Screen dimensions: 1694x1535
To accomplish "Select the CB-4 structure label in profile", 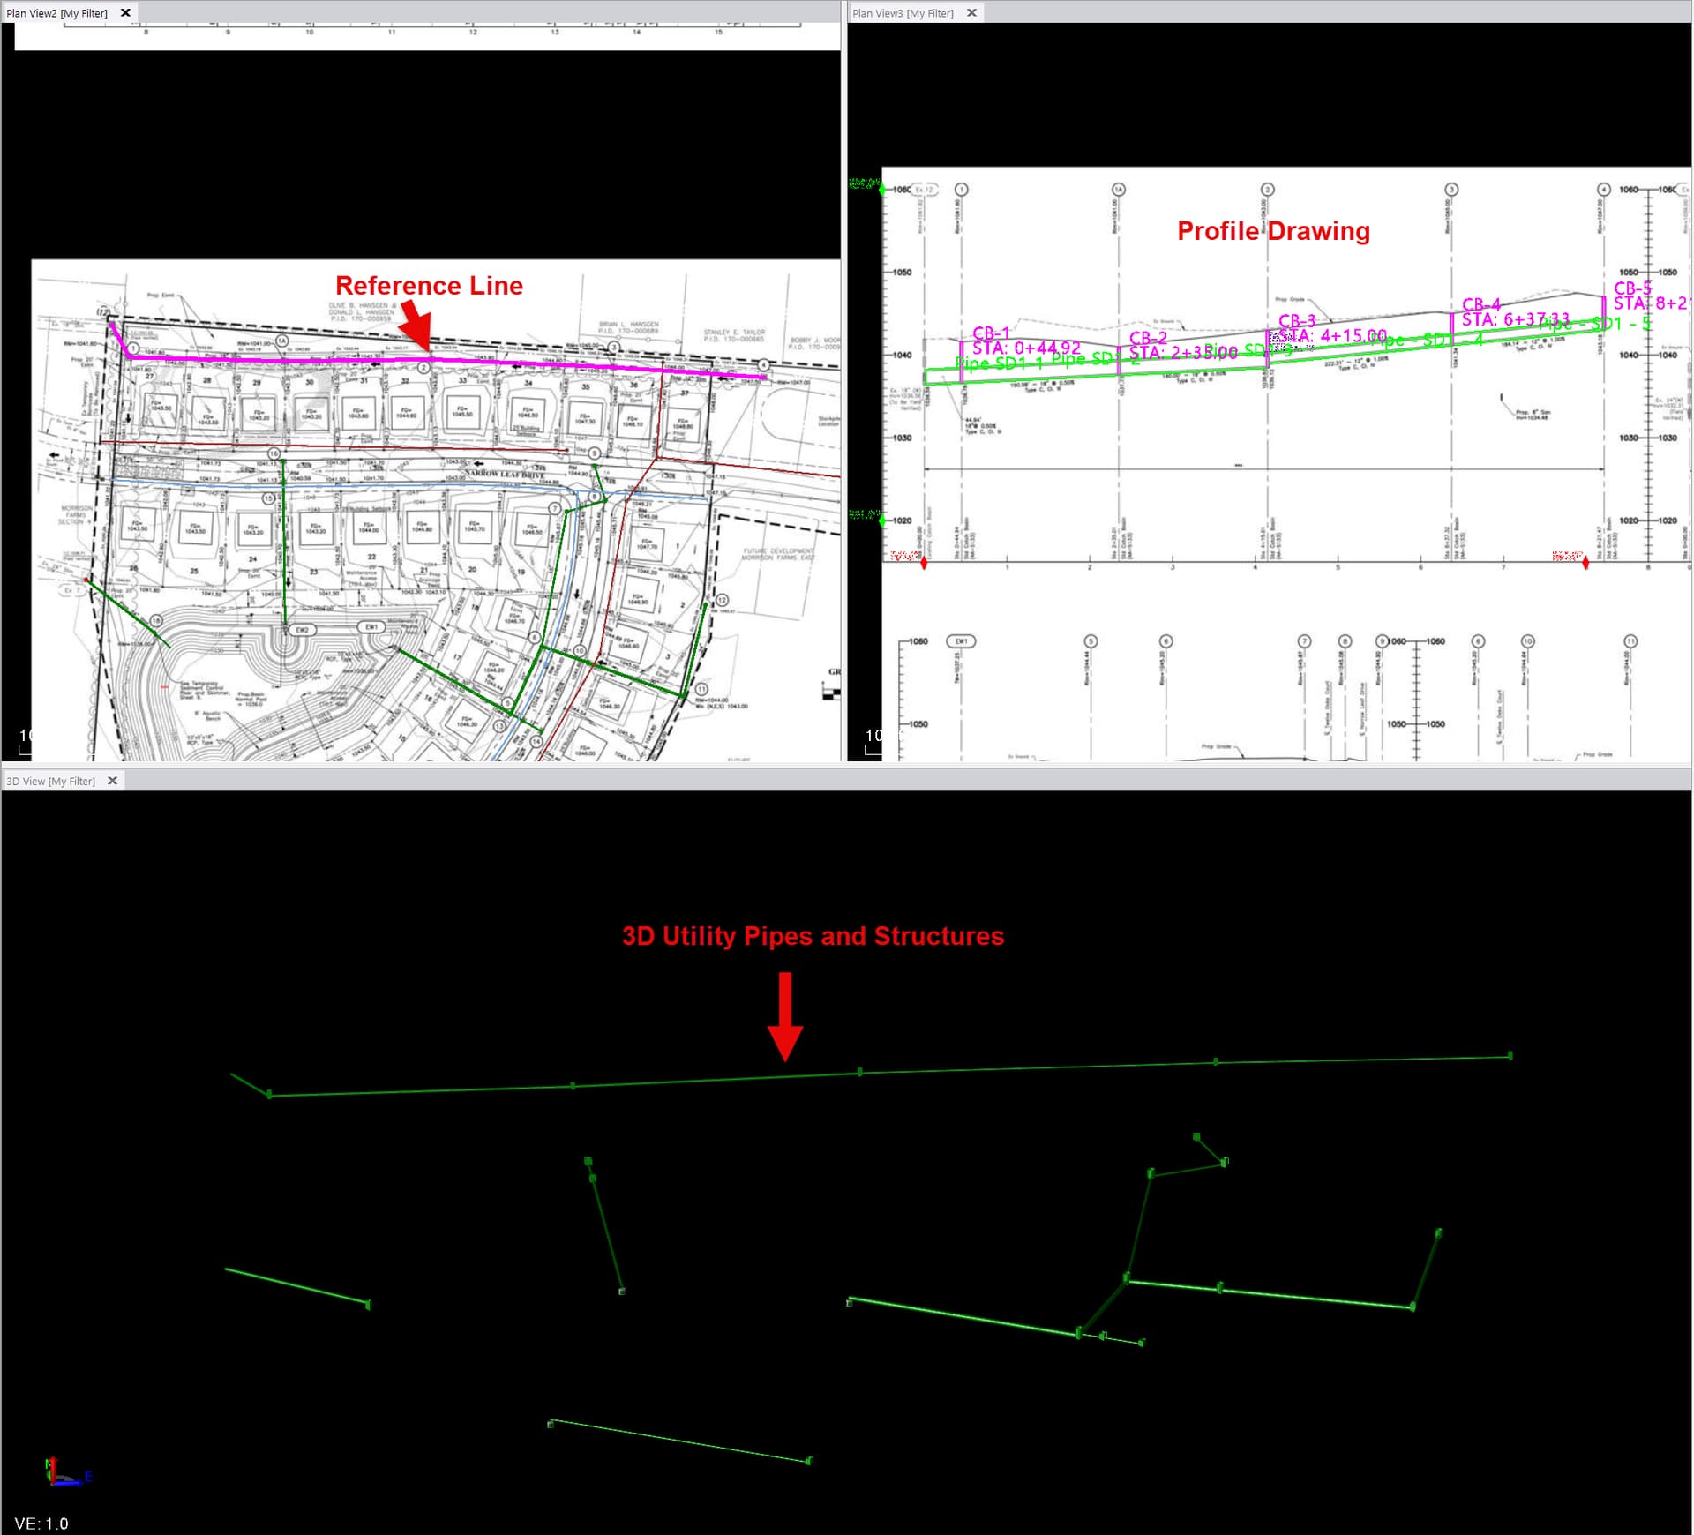I will click(x=1481, y=305).
